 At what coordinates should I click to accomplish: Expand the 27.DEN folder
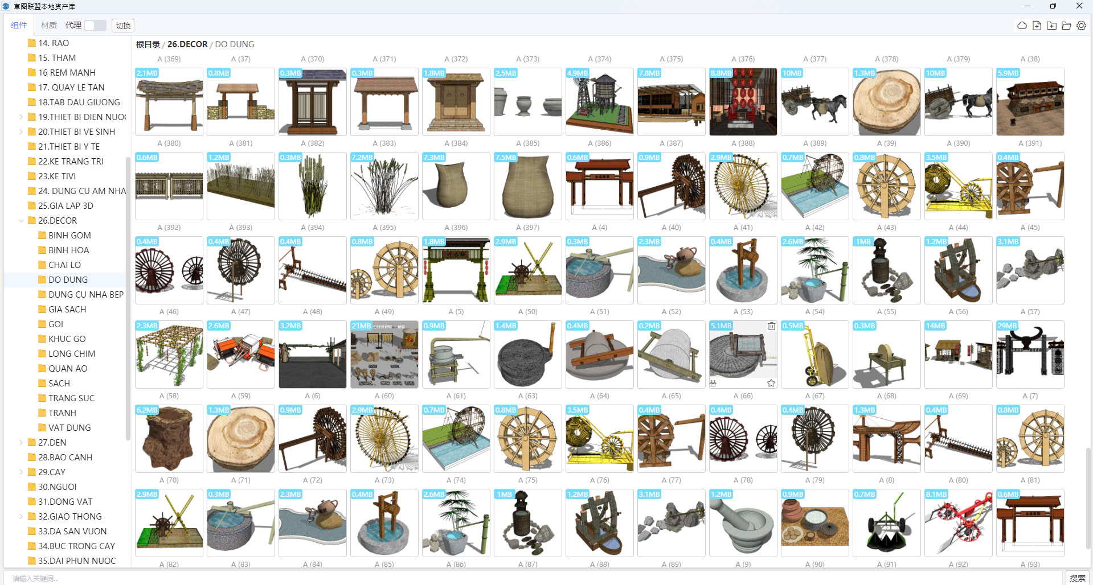(x=21, y=443)
